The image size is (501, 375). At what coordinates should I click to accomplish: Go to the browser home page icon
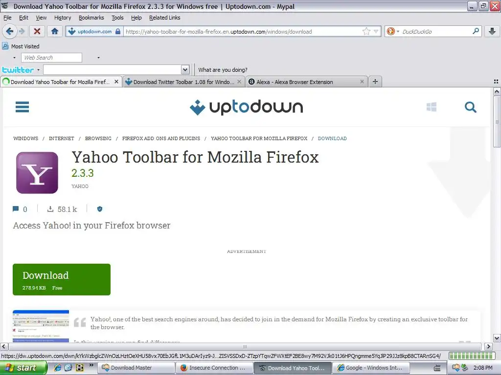(55, 31)
